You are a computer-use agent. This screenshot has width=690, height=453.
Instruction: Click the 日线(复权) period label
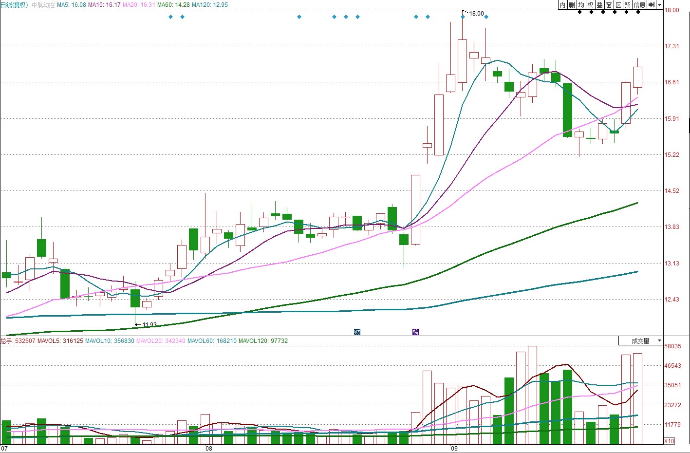tap(15, 5)
